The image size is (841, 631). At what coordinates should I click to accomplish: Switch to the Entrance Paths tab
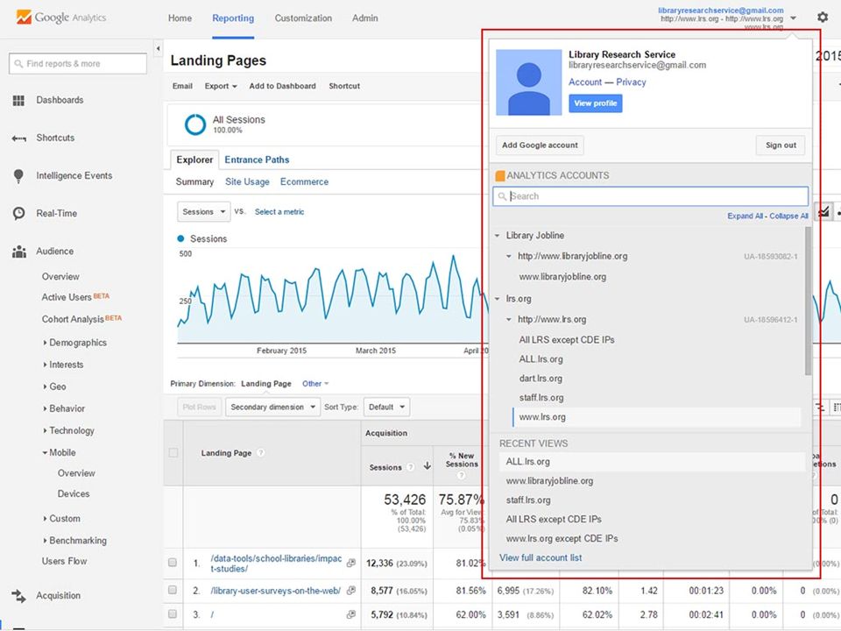click(257, 160)
